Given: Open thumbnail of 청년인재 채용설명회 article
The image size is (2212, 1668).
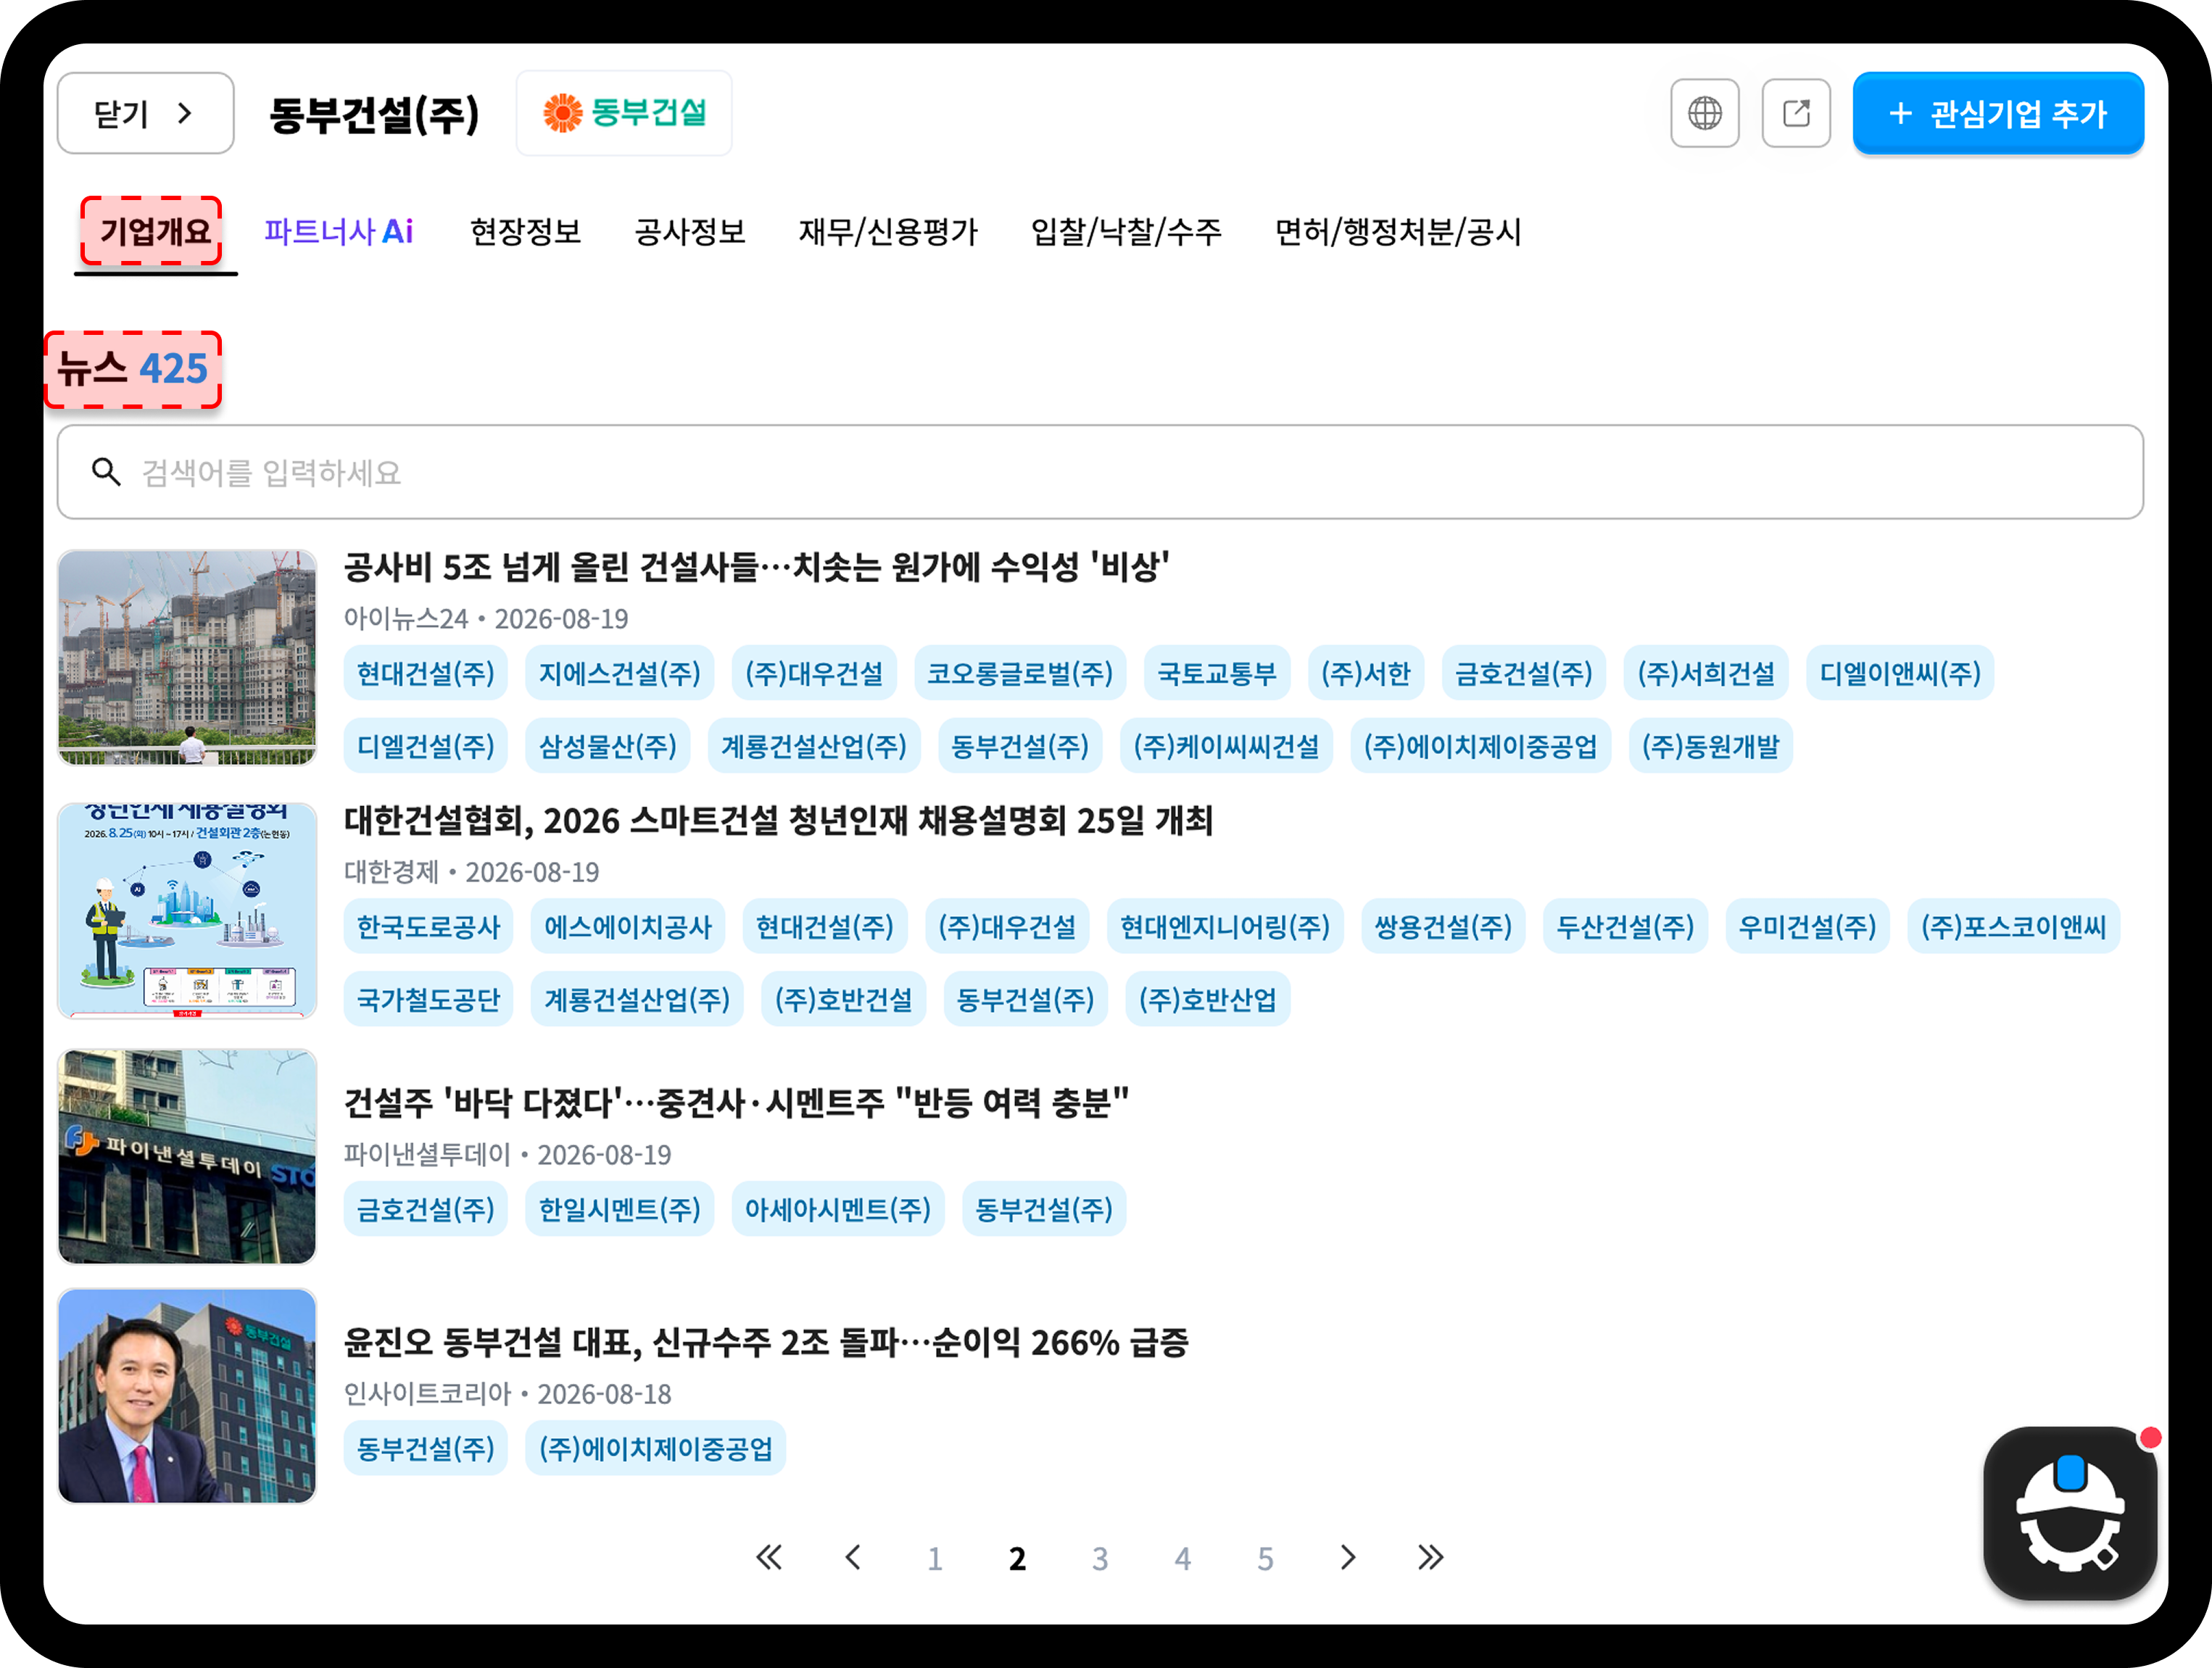Looking at the screenshot, I should [x=187, y=910].
